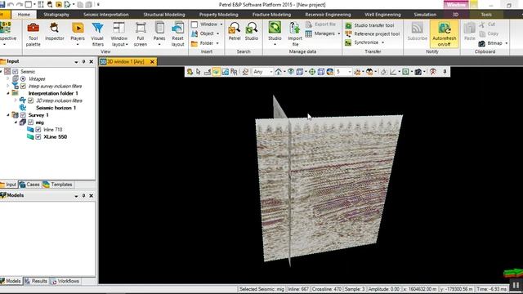Open Window layout options

(119, 34)
